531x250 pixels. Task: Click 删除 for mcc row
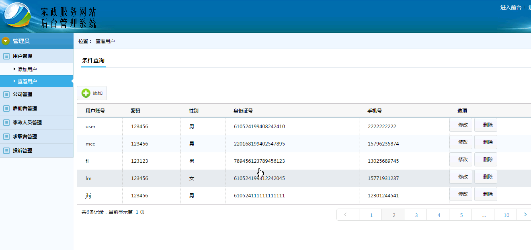(486, 142)
